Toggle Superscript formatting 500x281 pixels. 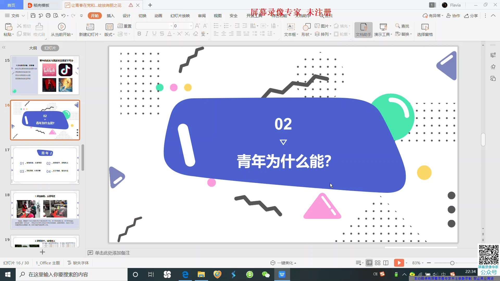point(179,34)
